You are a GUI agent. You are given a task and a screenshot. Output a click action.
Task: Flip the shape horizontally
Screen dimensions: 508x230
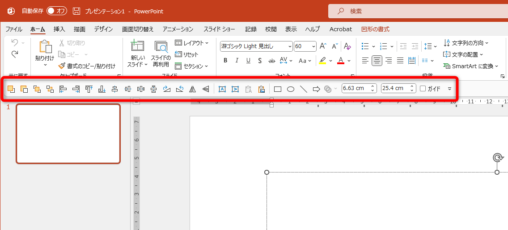pyautogui.click(x=192, y=89)
